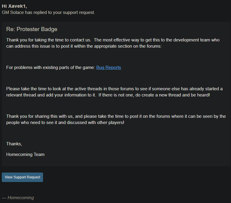The image size is (231, 203).
Task: Click the 'Thanks,' closing line
Action: point(14,144)
